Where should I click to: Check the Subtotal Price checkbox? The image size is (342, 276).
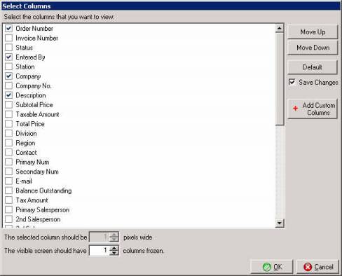8,105
